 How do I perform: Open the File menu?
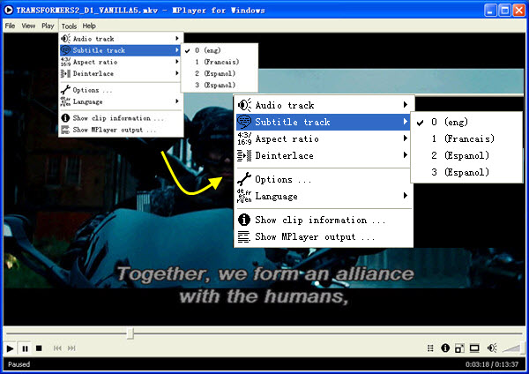point(10,26)
